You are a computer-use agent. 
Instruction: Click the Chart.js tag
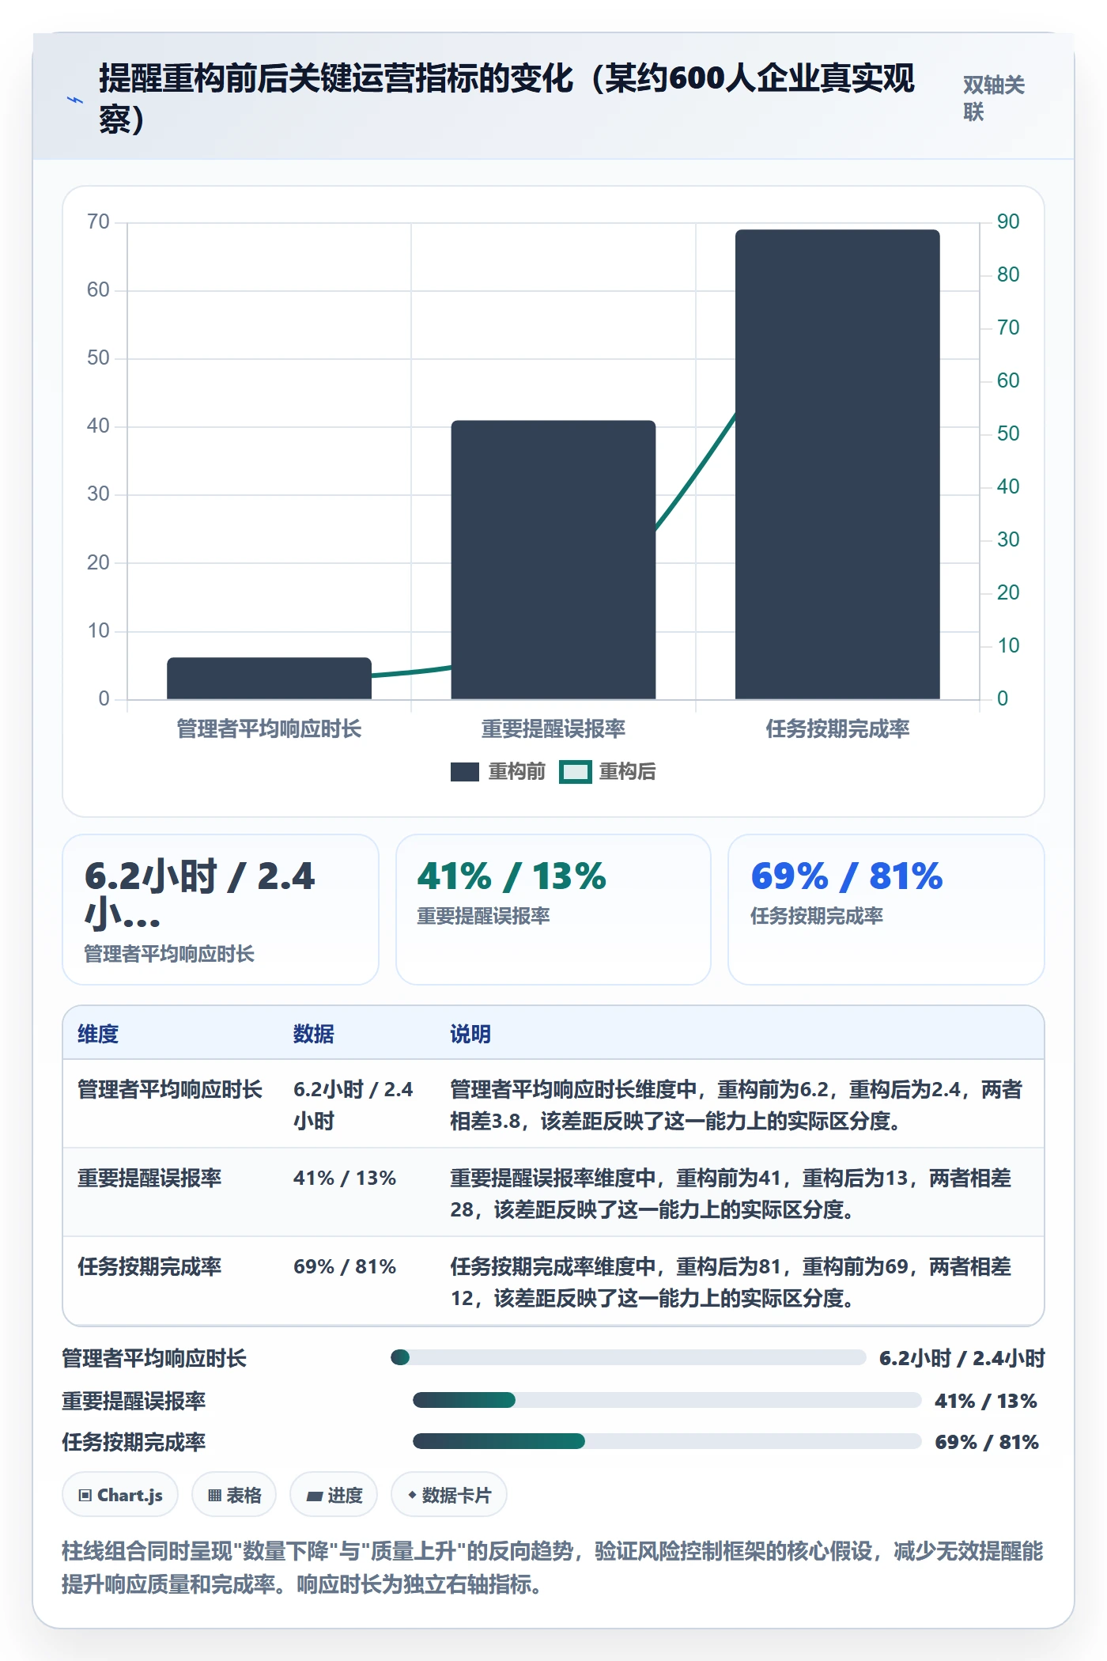point(120,1495)
